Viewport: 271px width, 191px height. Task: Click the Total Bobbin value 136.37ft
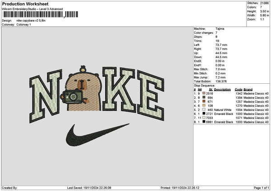pyautogui.click(x=221, y=82)
